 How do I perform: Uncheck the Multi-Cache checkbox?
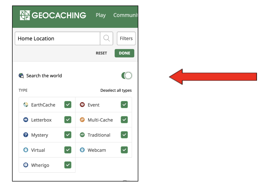click(124, 120)
